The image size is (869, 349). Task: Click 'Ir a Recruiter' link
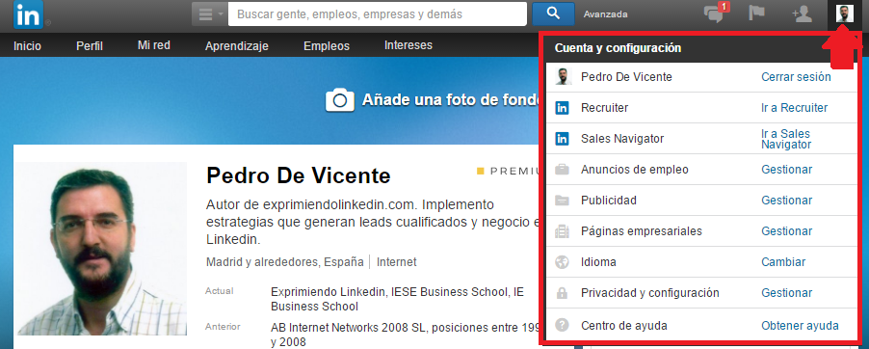pos(794,108)
